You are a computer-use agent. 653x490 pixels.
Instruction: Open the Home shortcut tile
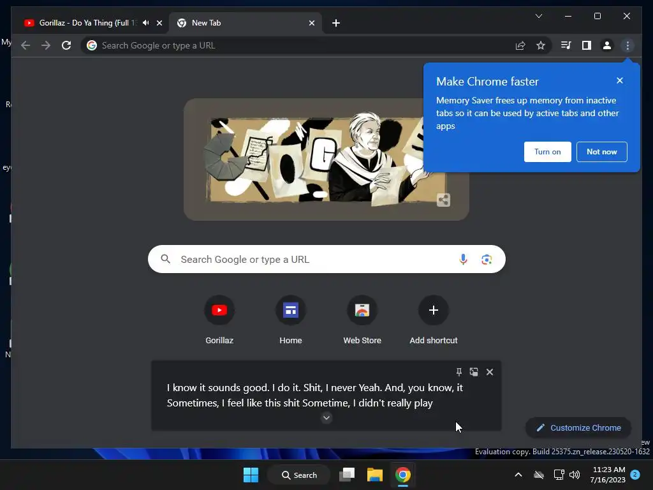291,320
